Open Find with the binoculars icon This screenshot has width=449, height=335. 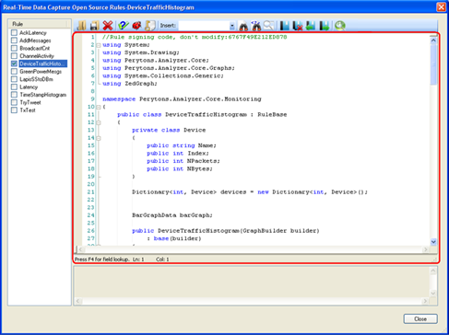point(243,26)
